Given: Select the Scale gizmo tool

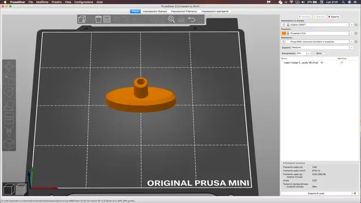Looking at the screenshot, I should click(x=9, y=80).
